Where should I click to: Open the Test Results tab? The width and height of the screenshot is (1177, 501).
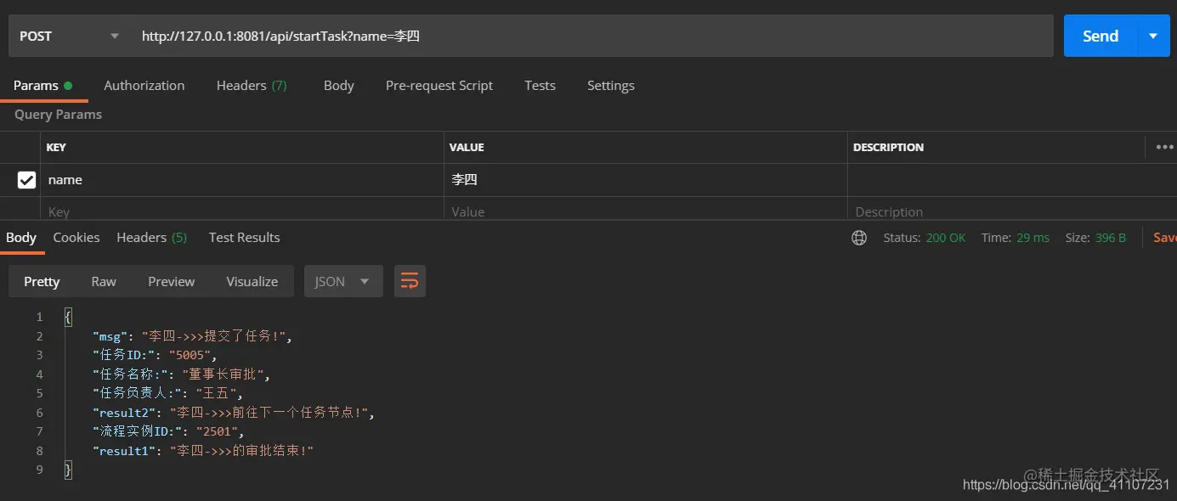coord(244,238)
